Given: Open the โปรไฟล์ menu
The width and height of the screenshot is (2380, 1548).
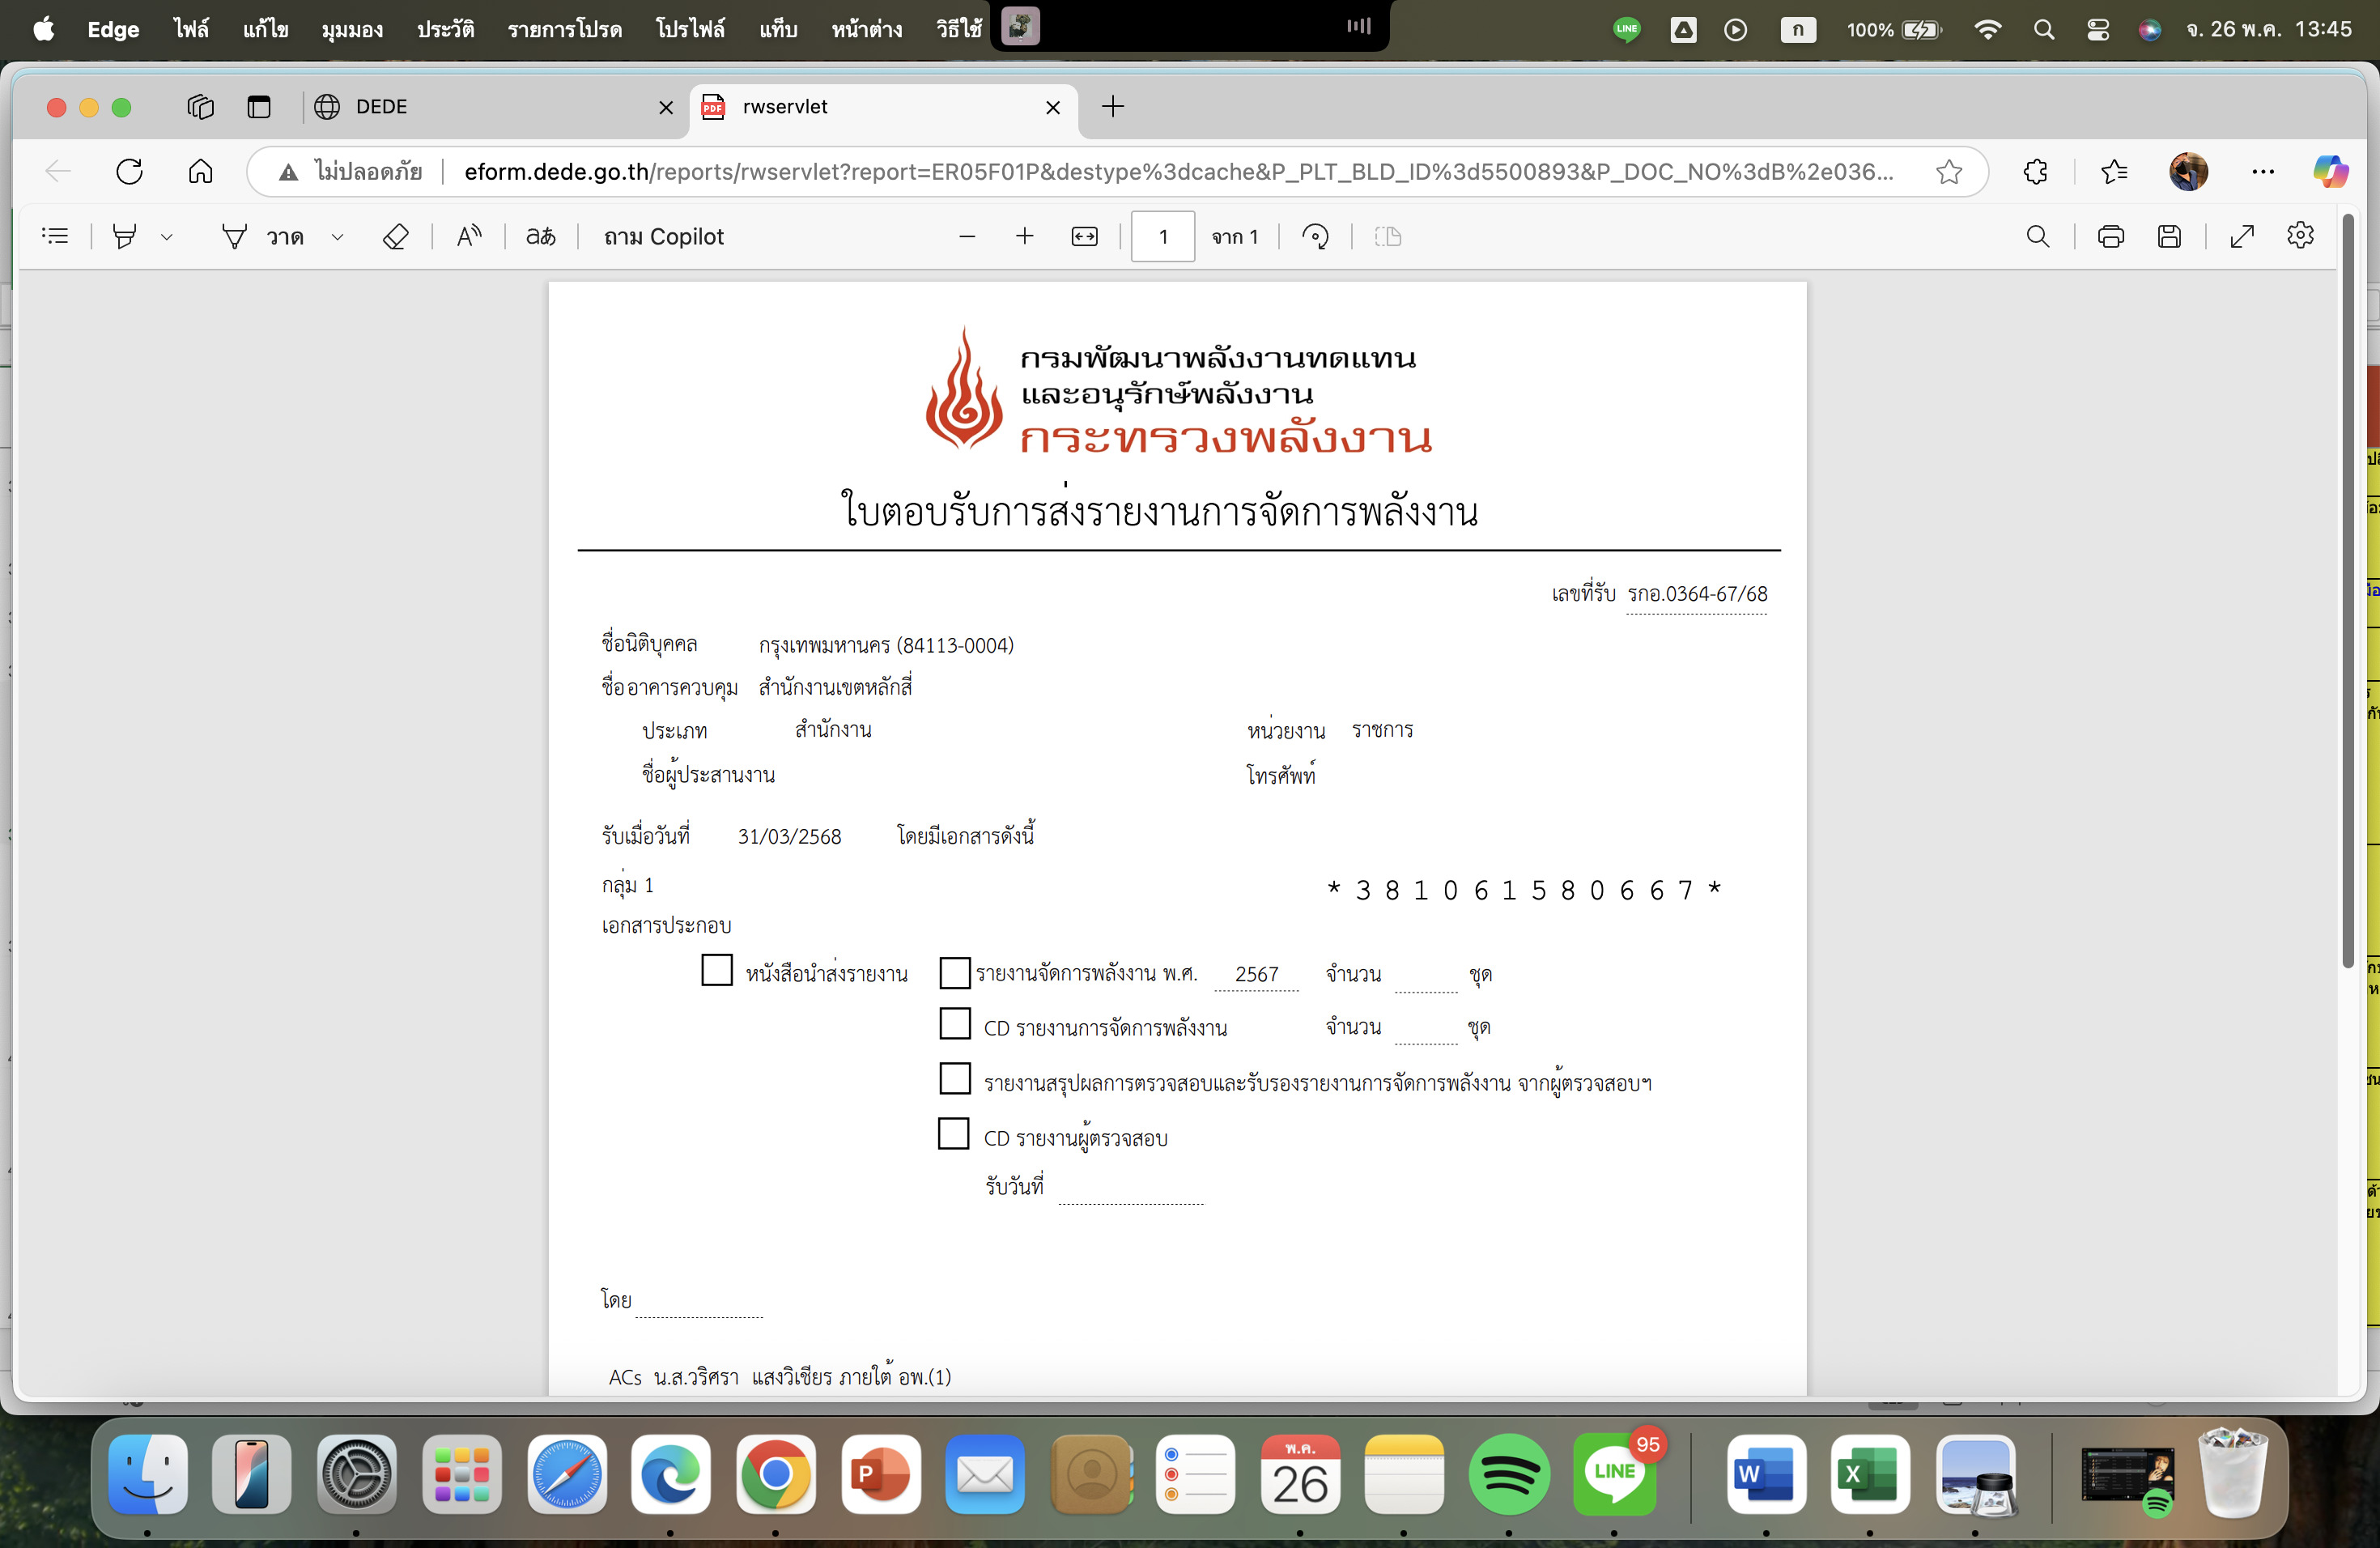Looking at the screenshot, I should (x=690, y=29).
